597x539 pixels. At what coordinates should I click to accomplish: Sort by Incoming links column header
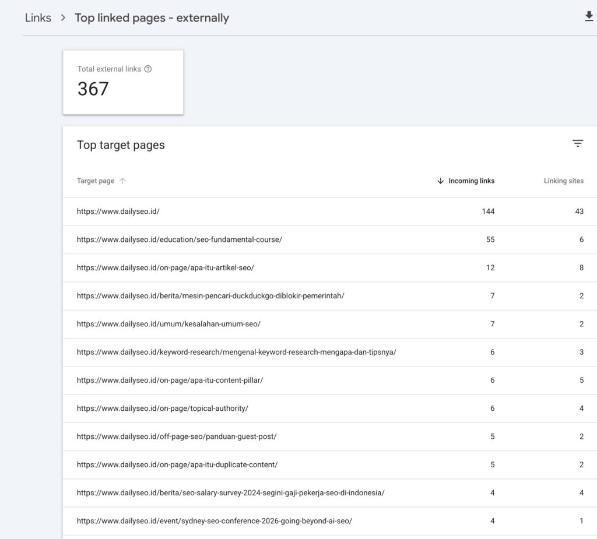pos(471,181)
